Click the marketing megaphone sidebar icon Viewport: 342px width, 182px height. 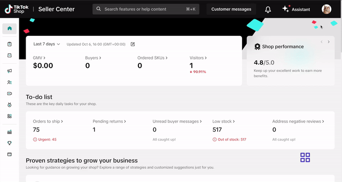tap(9, 71)
